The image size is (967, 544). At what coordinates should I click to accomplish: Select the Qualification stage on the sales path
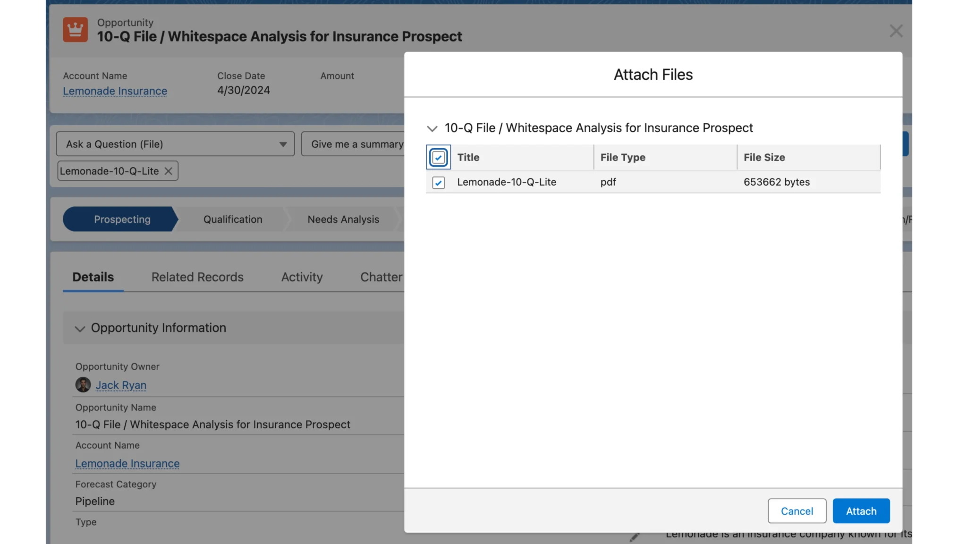(x=232, y=219)
